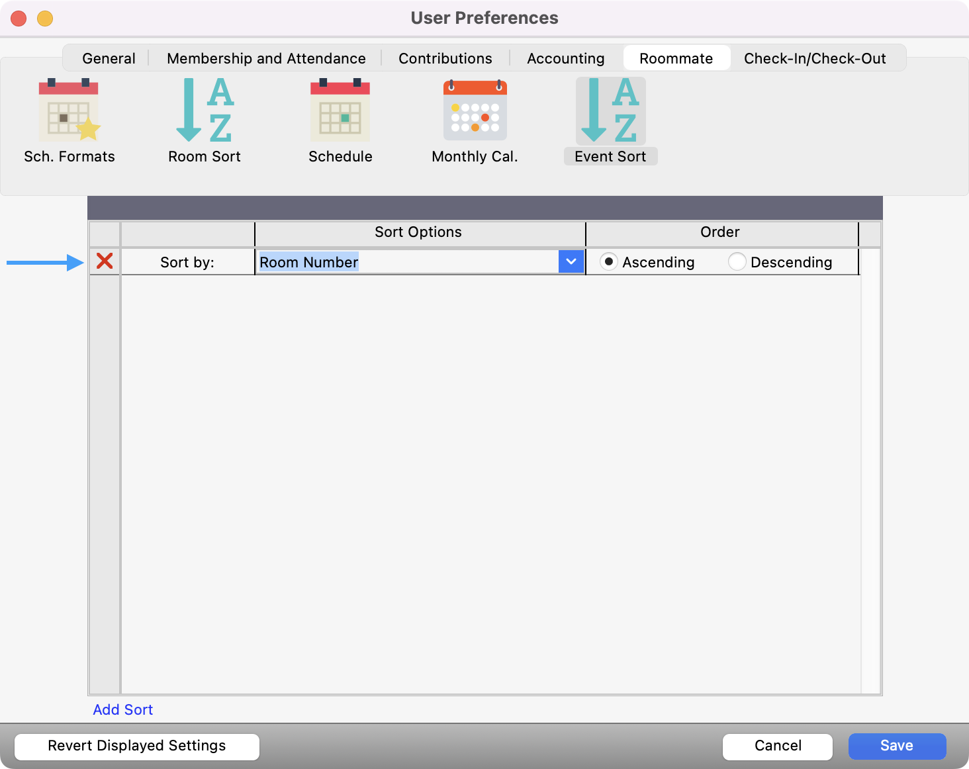
Task: Click the Save button
Action: tap(897, 746)
